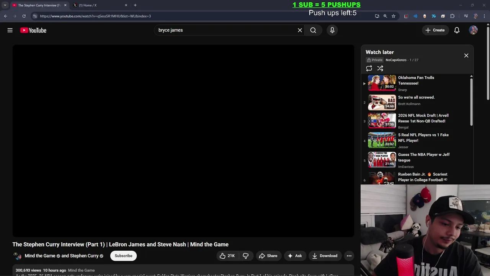Click the Watch later playlist heading
Viewport: 490px width, 276px height.
pos(380,52)
